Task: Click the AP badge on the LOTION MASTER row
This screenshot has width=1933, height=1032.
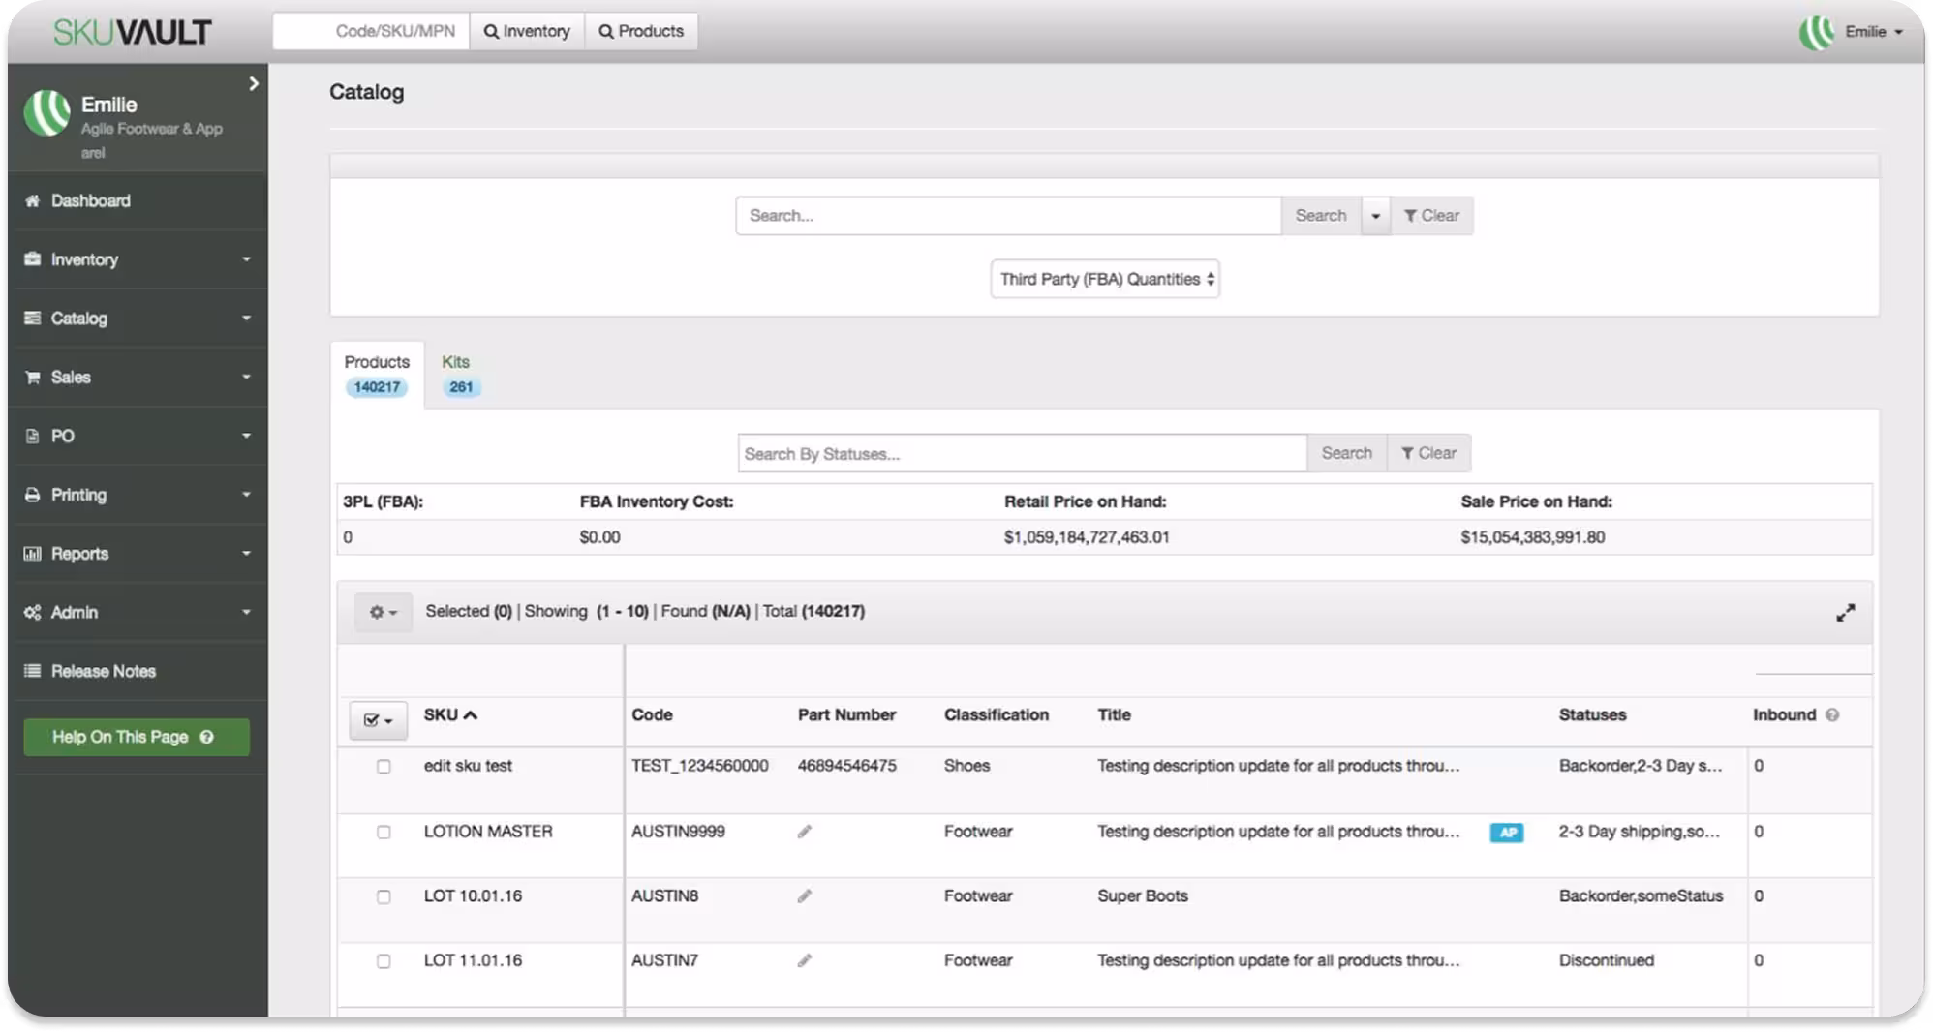Action: click(1507, 833)
